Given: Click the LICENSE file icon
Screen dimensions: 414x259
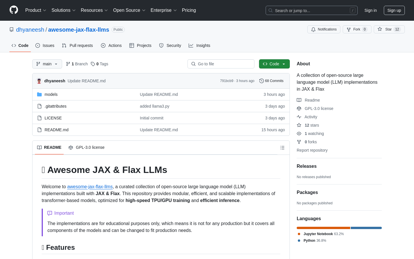Looking at the screenshot, I should coord(39,118).
